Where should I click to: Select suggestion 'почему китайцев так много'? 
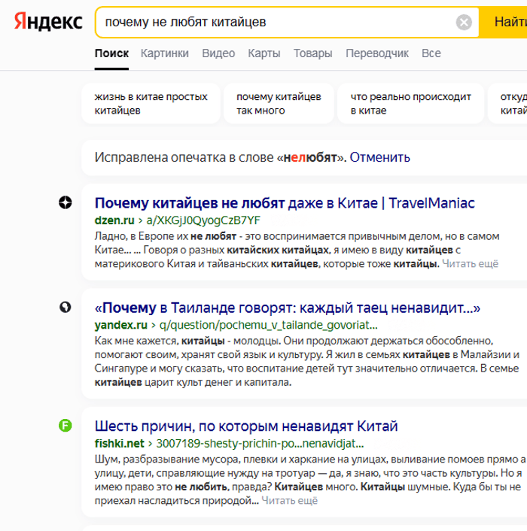(x=279, y=104)
